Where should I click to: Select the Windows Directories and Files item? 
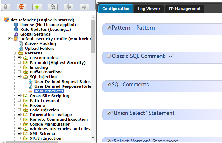(x=60, y=129)
